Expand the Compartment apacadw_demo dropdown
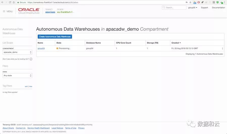The width and height of the screenshot is (227, 134). 17,52
